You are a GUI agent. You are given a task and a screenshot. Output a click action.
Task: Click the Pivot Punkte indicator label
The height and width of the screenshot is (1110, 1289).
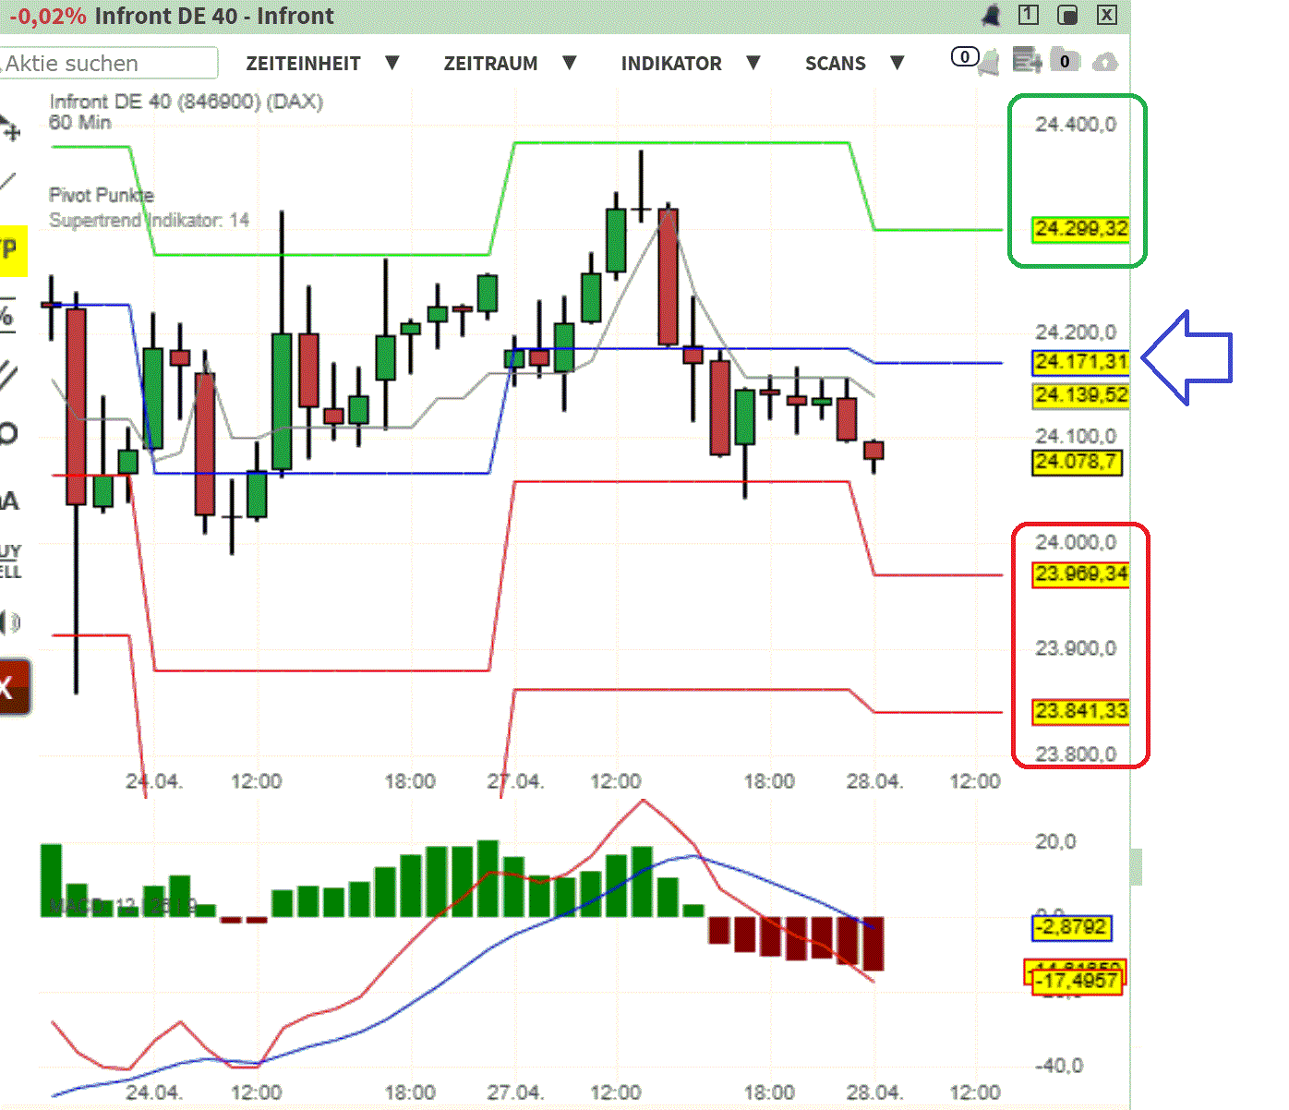click(102, 195)
